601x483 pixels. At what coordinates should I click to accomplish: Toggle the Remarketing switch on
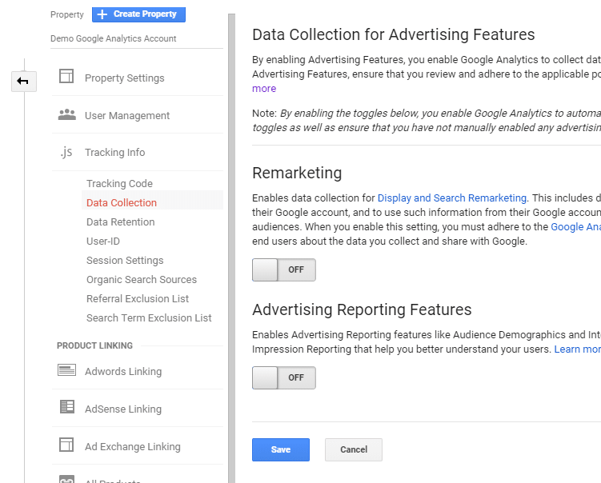click(x=283, y=270)
